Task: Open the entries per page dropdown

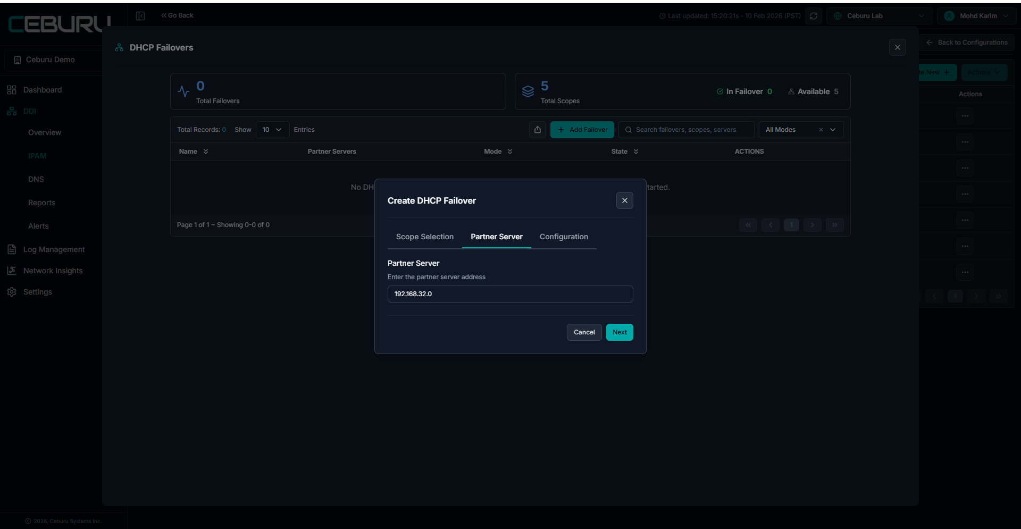Action: (x=272, y=130)
